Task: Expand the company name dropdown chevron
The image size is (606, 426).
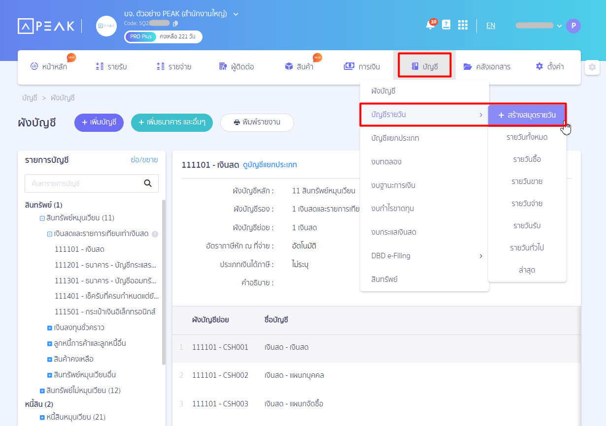Action: pos(236,14)
